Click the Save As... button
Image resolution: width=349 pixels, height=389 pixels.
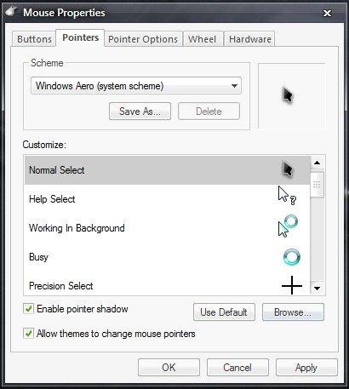pyautogui.click(x=140, y=112)
